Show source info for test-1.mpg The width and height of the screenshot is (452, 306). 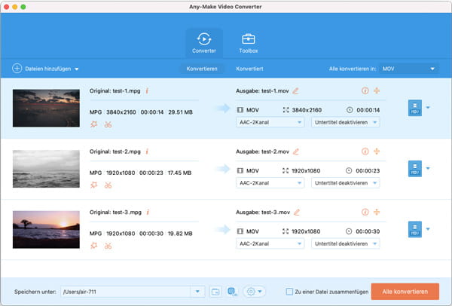click(x=147, y=91)
